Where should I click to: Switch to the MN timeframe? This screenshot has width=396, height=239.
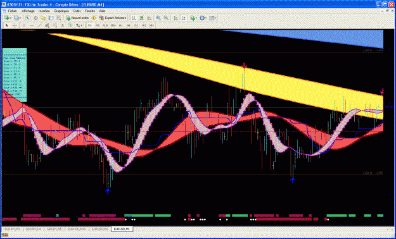[151, 25]
